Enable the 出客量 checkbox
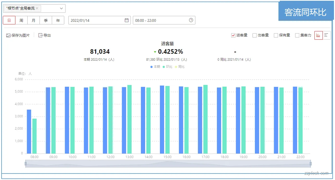The width and height of the screenshot is (335, 180). 254,35
